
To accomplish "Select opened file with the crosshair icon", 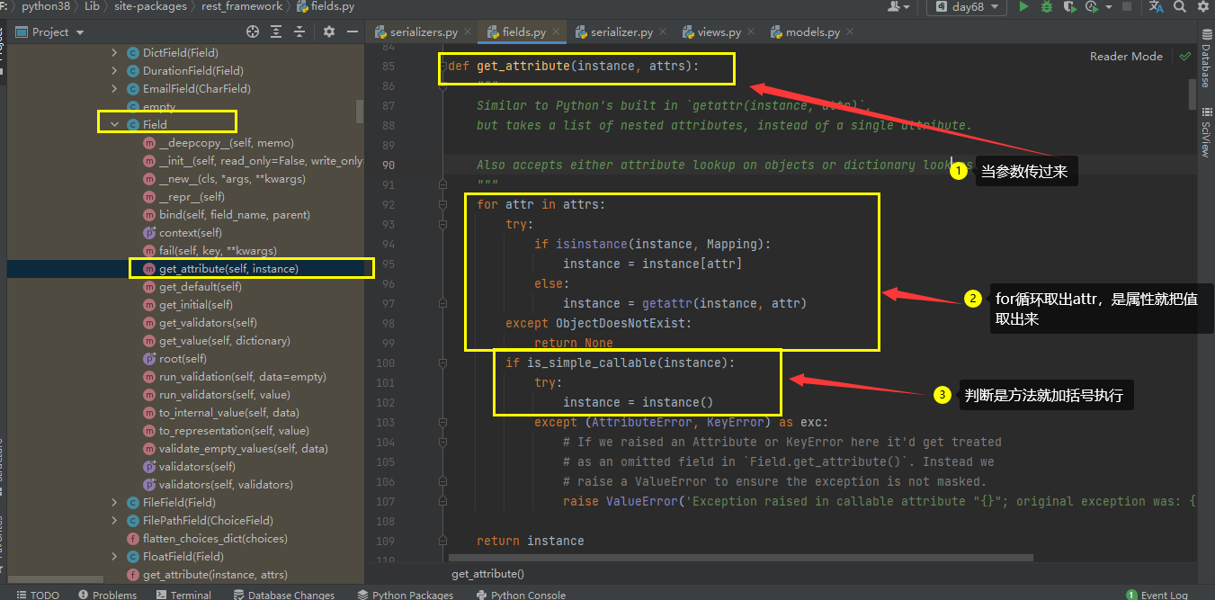I will click(x=253, y=31).
